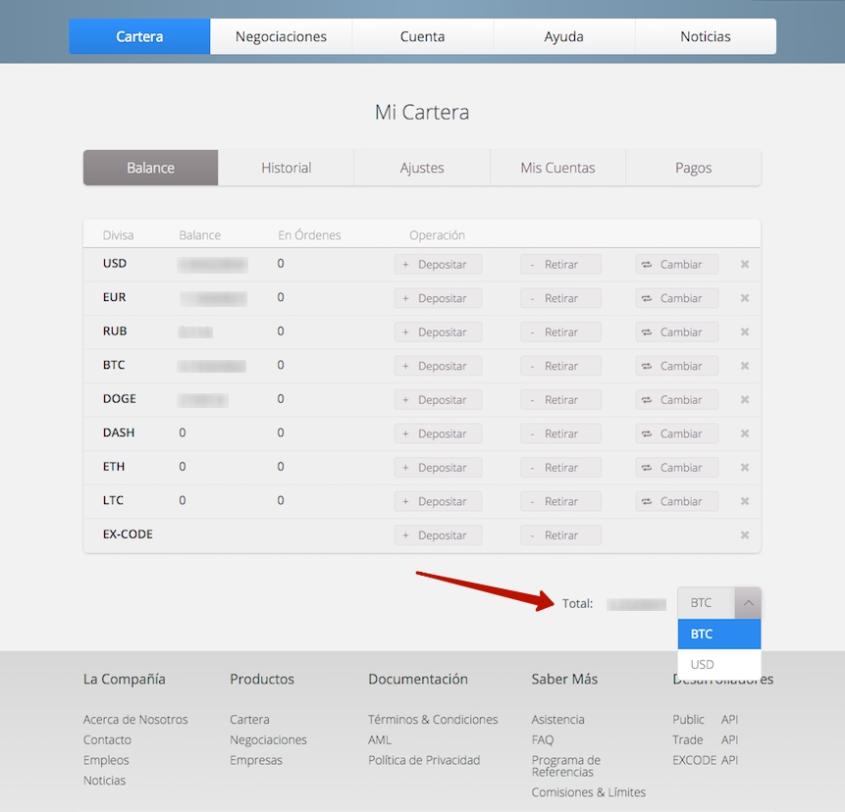Click Depositar for ETH

coord(438,468)
